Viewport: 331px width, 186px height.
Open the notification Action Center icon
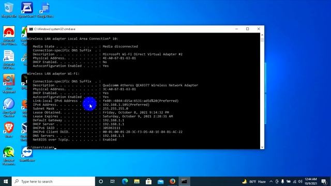[324, 181]
